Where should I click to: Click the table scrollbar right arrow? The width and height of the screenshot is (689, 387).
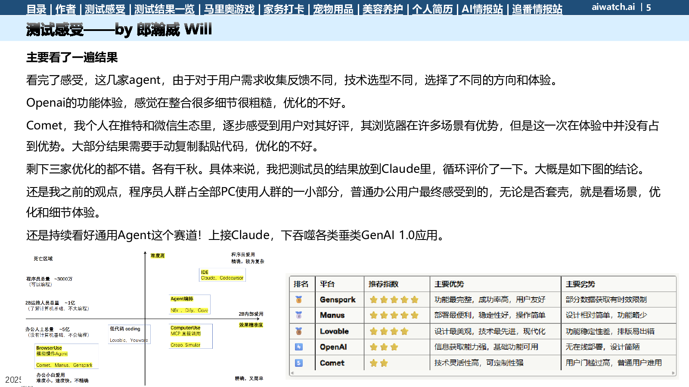tap(673, 373)
